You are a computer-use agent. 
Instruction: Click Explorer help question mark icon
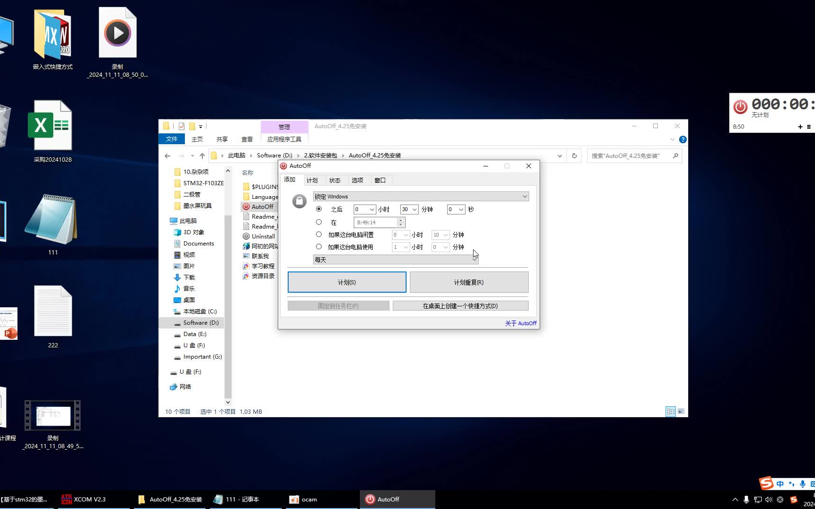pos(682,140)
